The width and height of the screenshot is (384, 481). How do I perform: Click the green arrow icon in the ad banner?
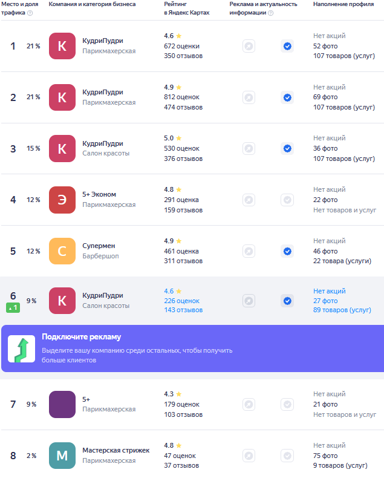(x=22, y=348)
